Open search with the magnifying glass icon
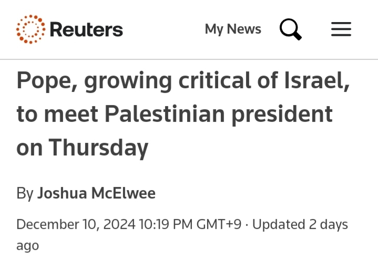 click(291, 29)
